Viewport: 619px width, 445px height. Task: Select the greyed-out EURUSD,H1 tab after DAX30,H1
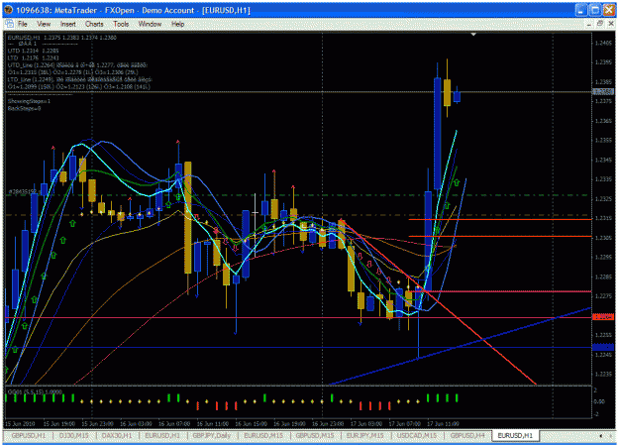[162, 435]
